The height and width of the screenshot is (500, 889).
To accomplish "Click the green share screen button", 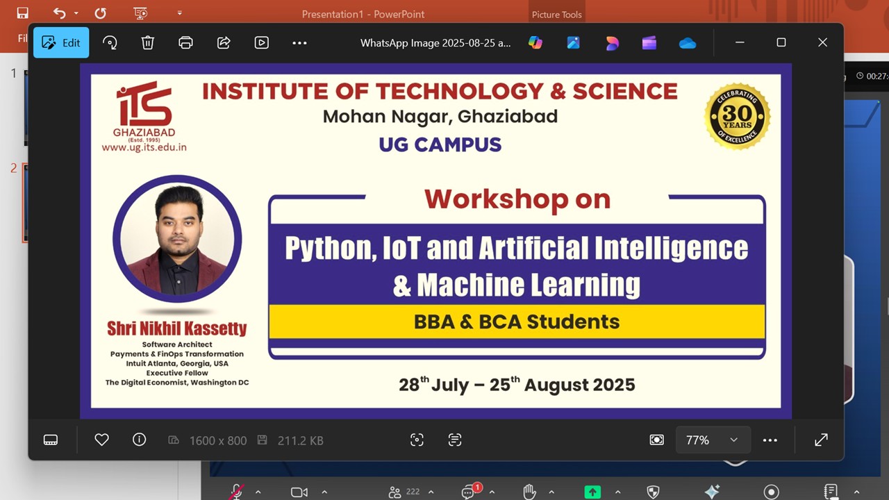I will click(592, 492).
